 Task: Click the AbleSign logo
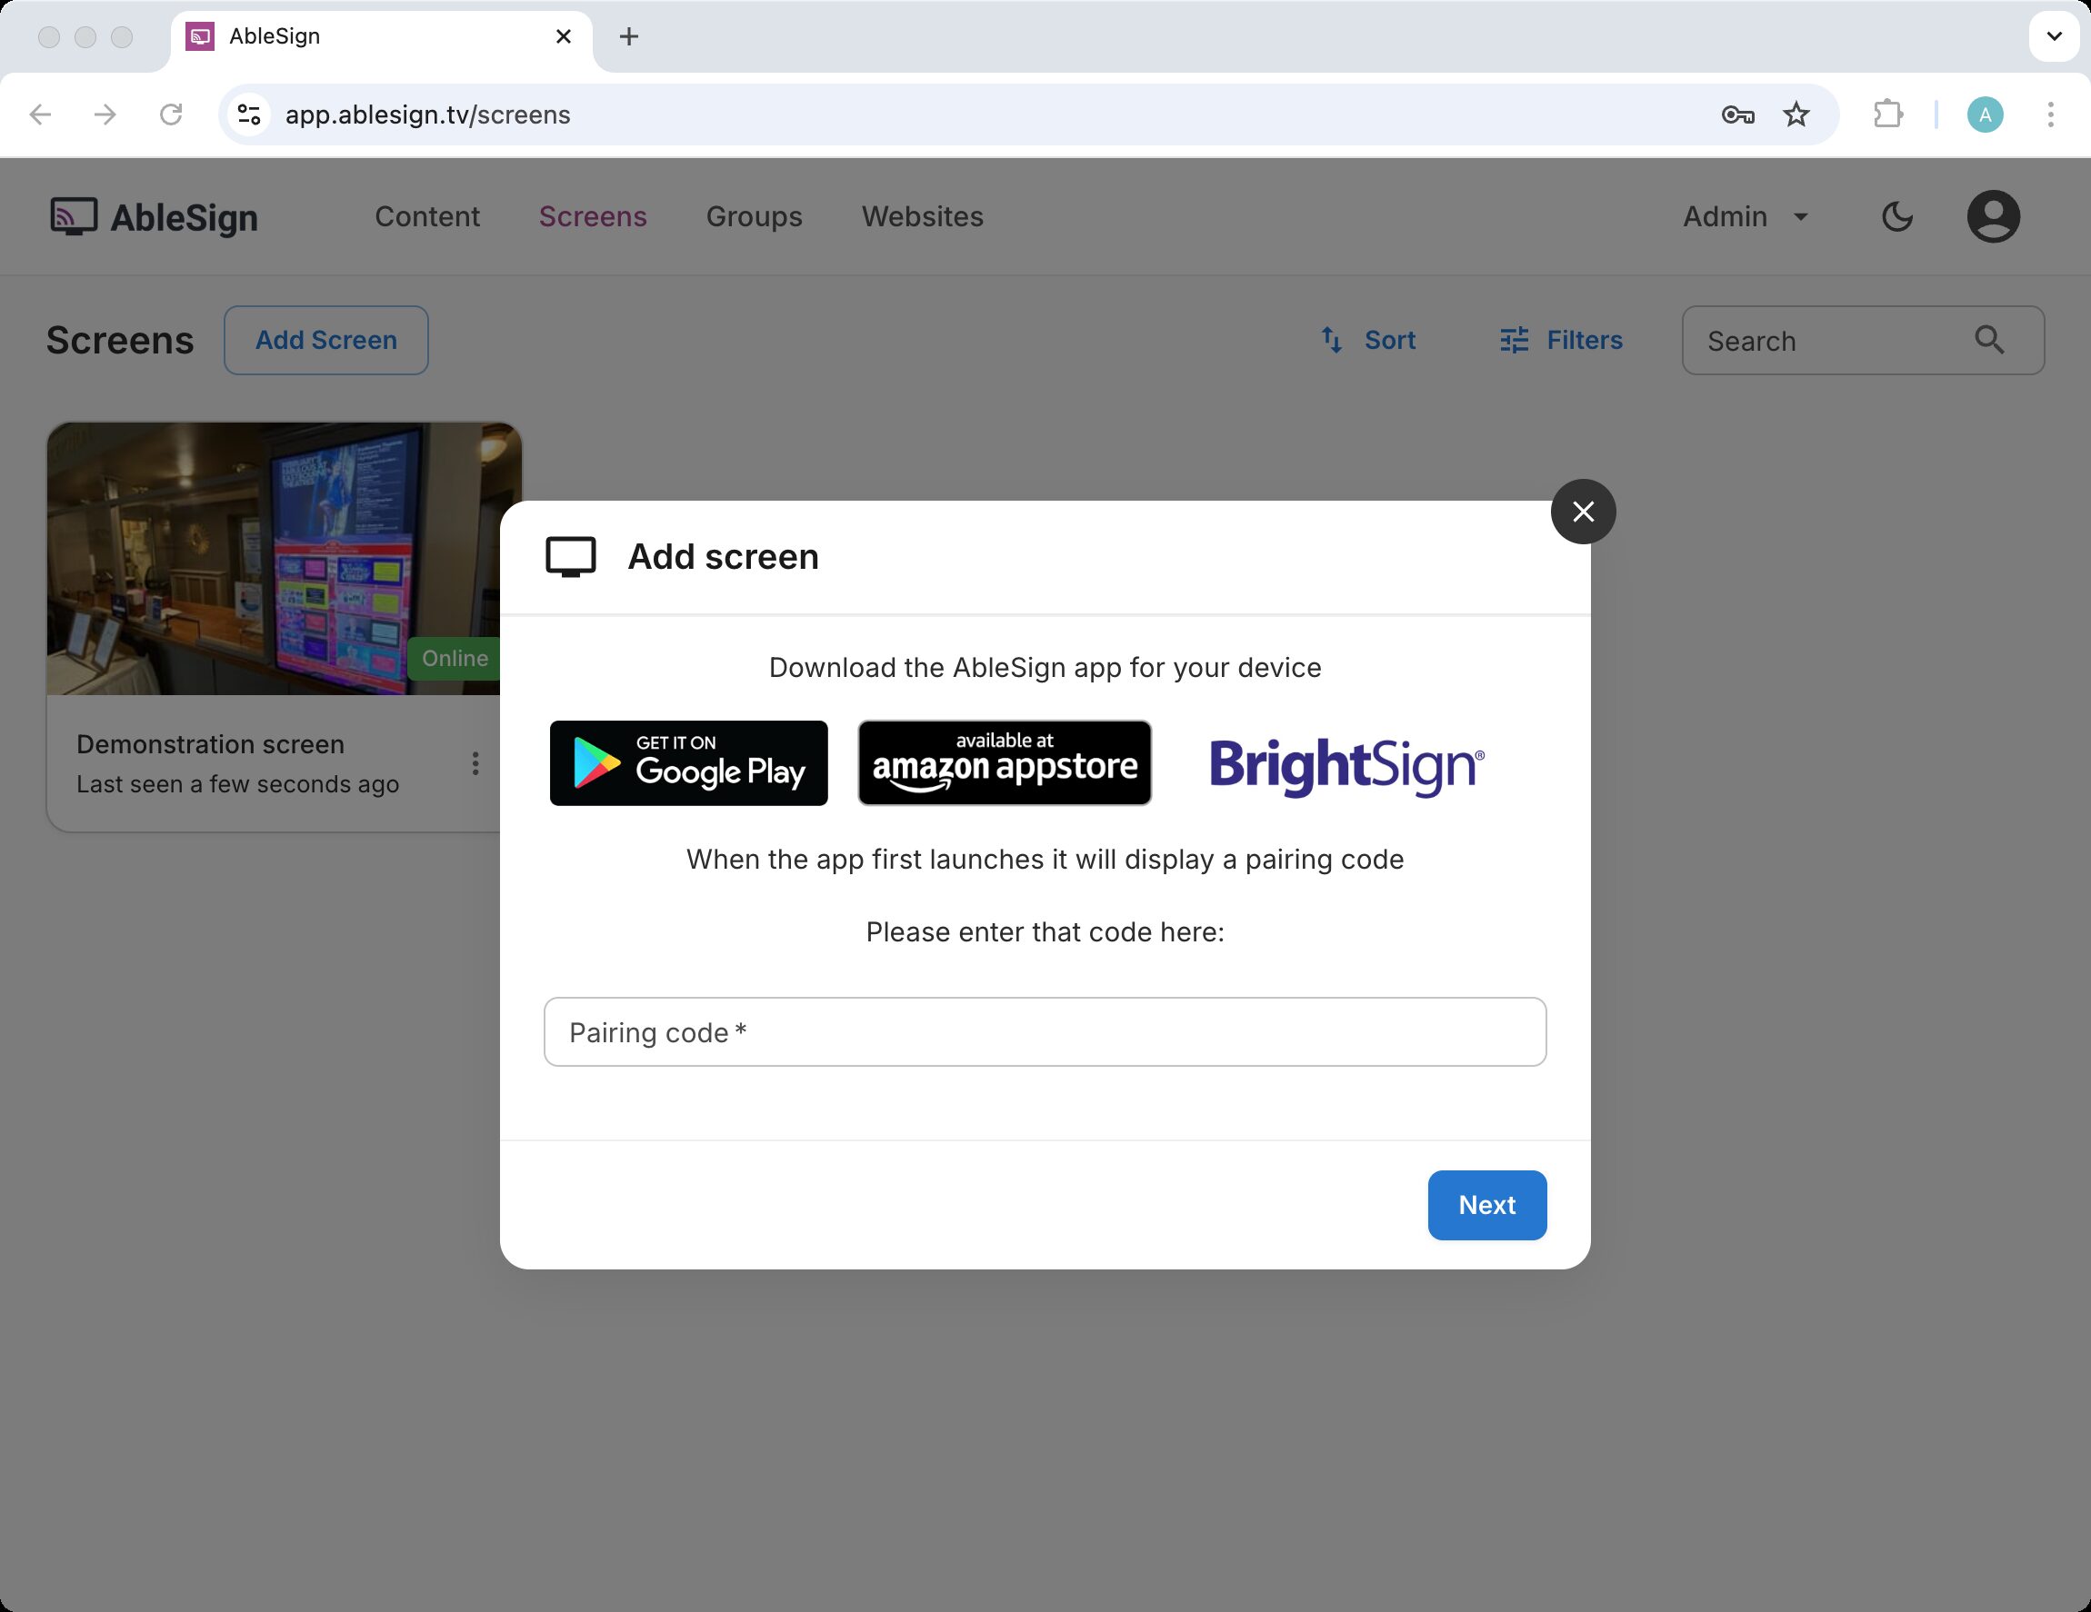[x=155, y=217]
